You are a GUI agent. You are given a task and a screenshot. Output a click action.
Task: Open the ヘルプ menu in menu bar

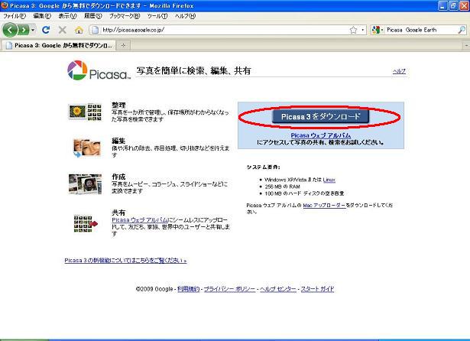point(185,16)
